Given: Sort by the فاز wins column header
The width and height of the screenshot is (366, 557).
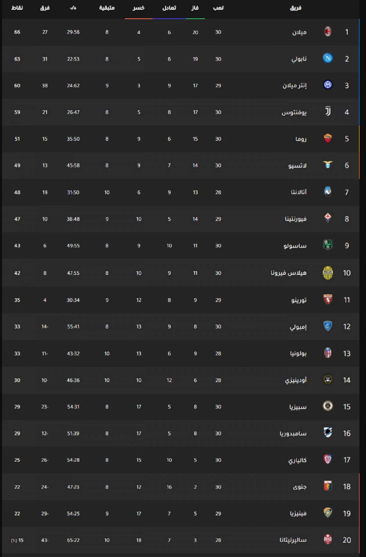Looking at the screenshot, I should click(195, 8).
